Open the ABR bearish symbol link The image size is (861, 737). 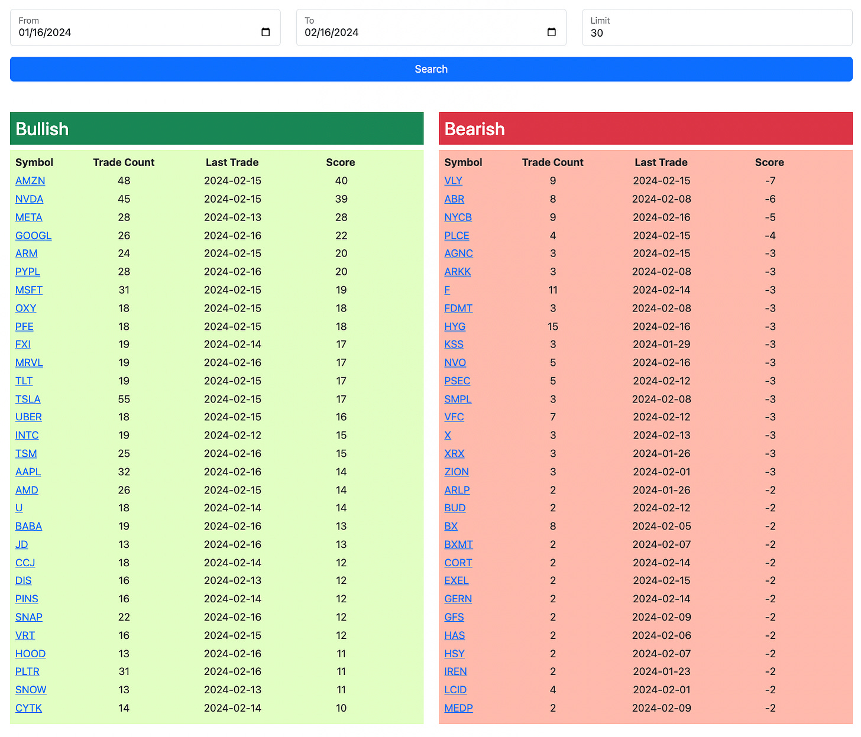pyautogui.click(x=454, y=199)
